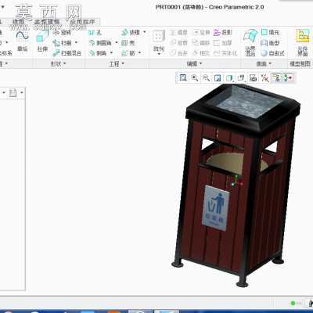Expand the Chamfer (倒角) dropdown arrow
313x313 pixels.
[x=111, y=53]
